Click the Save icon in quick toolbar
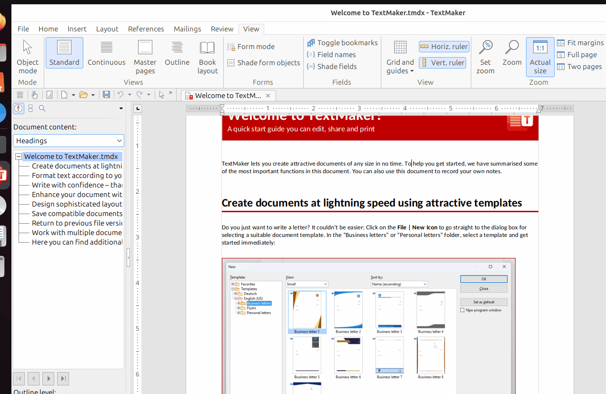606x394 pixels. 106,95
